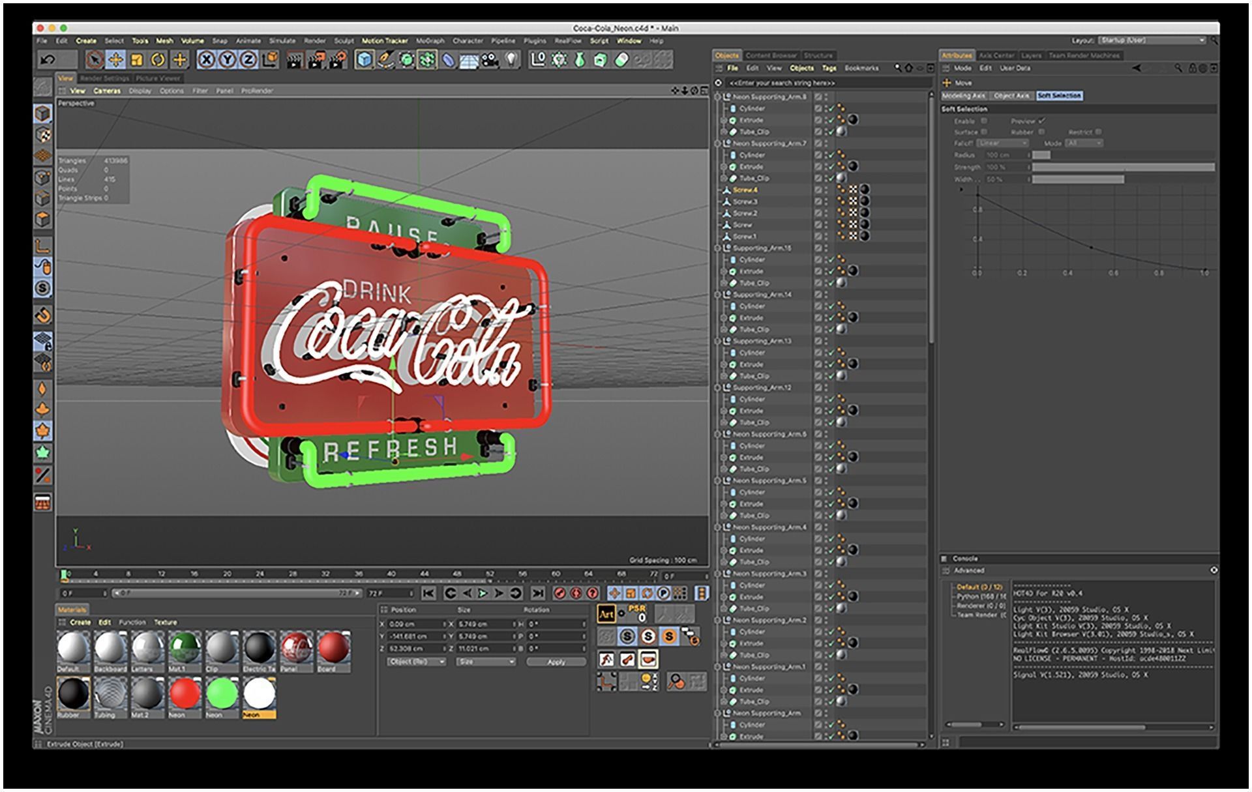The image size is (1252, 792).
Task: Collapse the Neon Supporting_Arm.7 group
Action: pos(718,143)
